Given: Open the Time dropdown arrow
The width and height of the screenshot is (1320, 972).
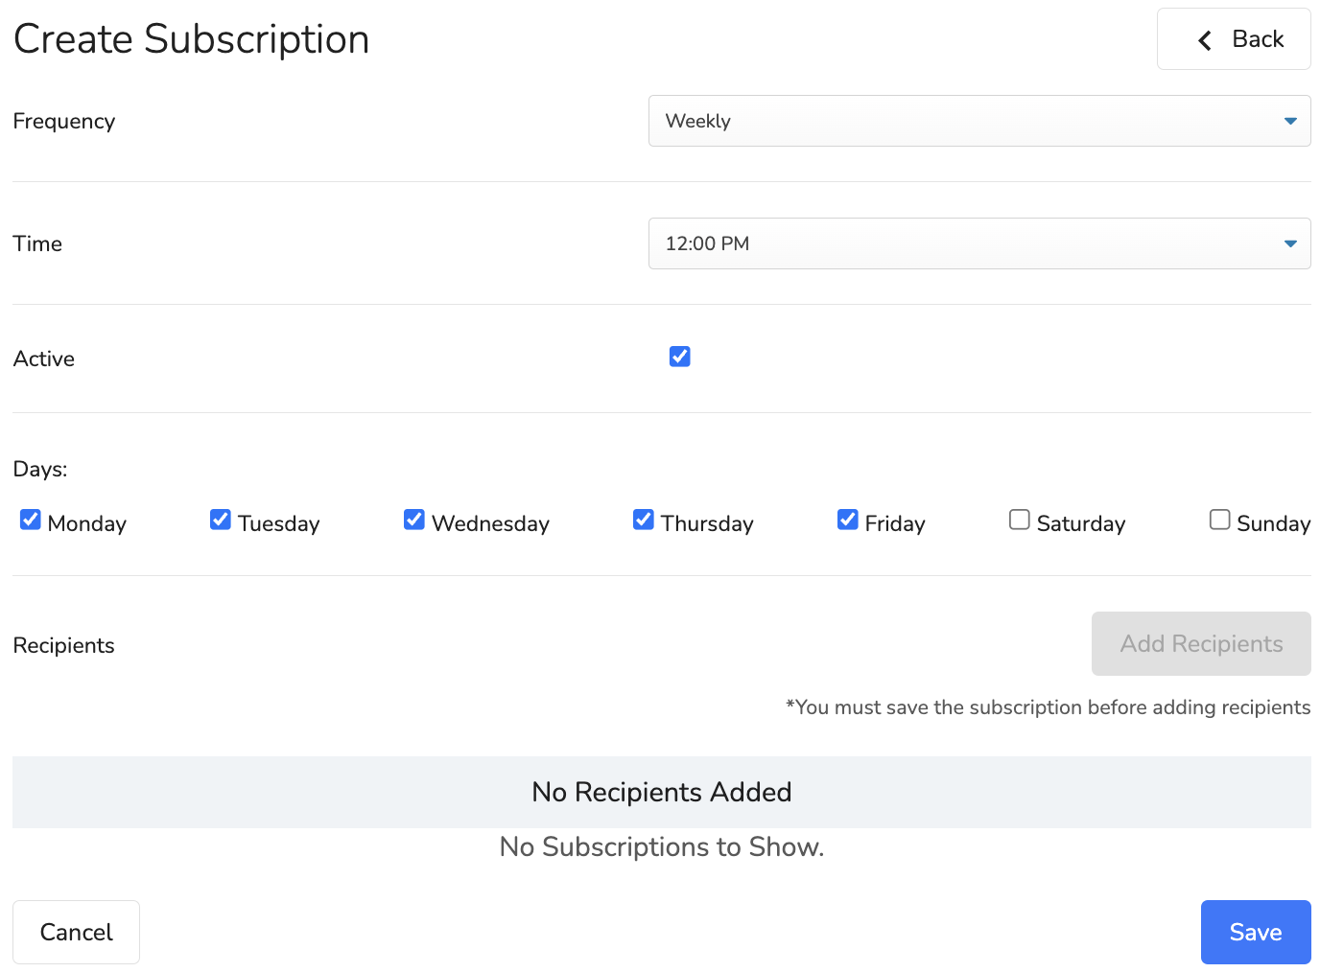Looking at the screenshot, I should [x=1289, y=243].
